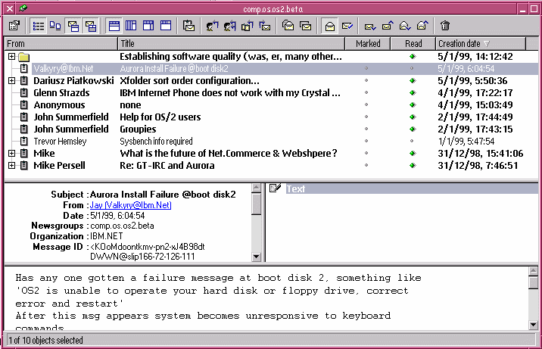The width and height of the screenshot is (542, 349).
Task: Sort by the From column header
Action: pyautogui.click(x=61, y=44)
